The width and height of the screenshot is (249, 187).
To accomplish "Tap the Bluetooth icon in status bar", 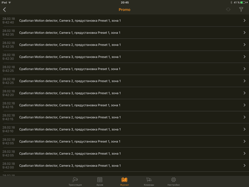I will pyautogui.click(x=231, y=2).
